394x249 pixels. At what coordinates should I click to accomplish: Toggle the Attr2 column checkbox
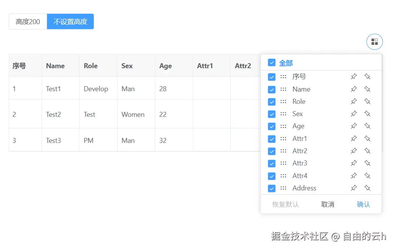click(x=272, y=151)
